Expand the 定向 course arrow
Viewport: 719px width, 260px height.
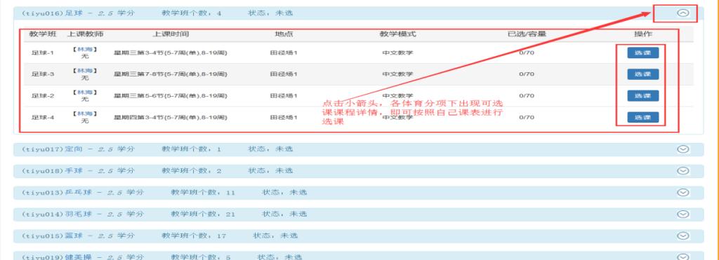coord(682,149)
